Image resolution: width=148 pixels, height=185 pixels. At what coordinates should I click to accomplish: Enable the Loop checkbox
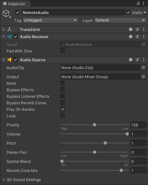63,116
